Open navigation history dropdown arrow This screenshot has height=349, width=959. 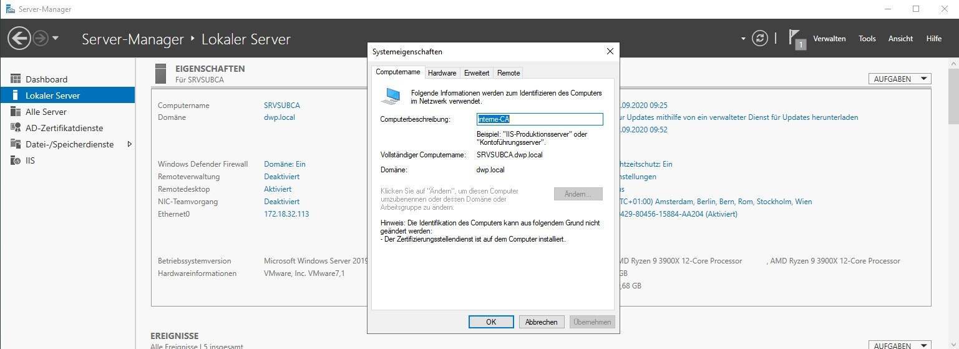coord(56,39)
